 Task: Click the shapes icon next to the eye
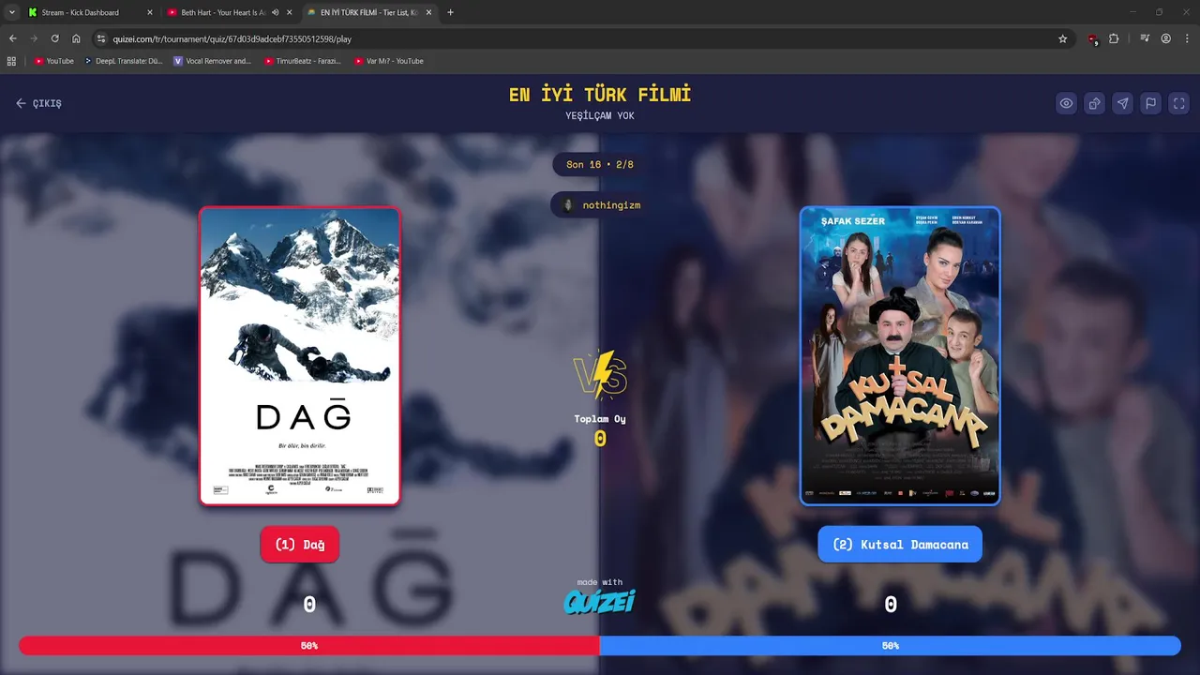pos(1094,103)
